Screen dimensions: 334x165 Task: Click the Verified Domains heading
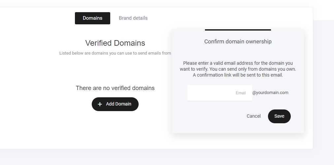tap(115, 43)
